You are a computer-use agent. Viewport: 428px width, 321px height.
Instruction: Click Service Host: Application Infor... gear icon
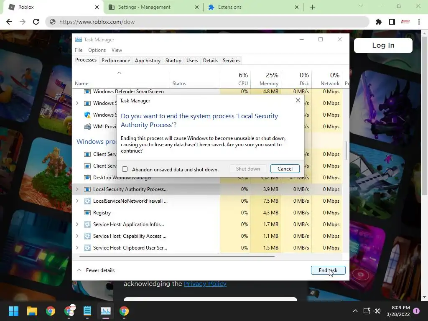coord(87,224)
